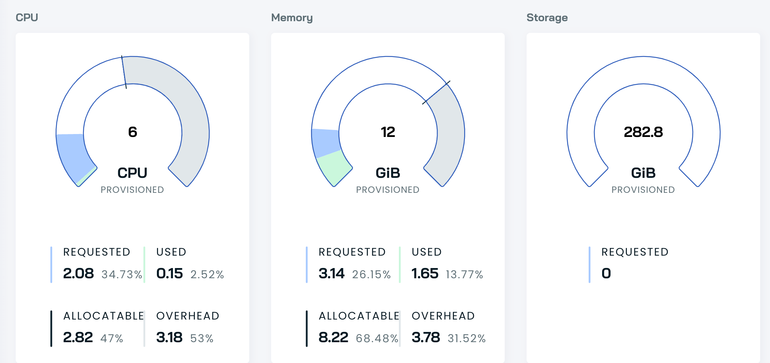Click the allocatable marker line on CPU gauge
Image resolution: width=770 pixels, height=363 pixels.
click(x=124, y=72)
